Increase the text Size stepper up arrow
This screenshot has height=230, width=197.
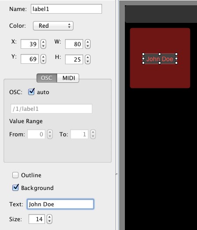click(x=49, y=217)
